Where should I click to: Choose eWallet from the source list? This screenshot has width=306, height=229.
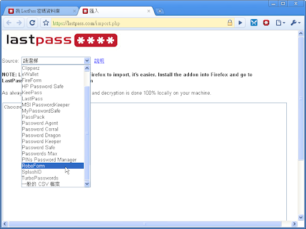point(53,75)
